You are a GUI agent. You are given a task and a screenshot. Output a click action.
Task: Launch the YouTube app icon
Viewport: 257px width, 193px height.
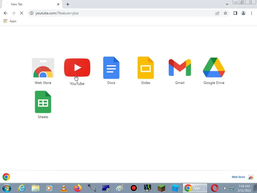tap(77, 68)
